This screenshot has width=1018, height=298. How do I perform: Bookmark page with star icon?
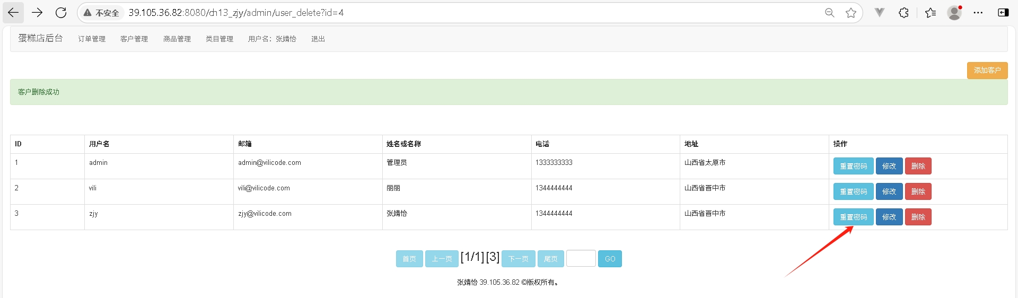click(851, 13)
